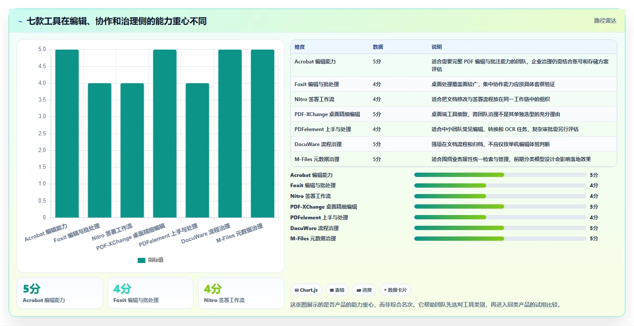This screenshot has height=326, width=634.
Task: Click the M-Files 元数据治理 x-axis label
Action: point(239,233)
